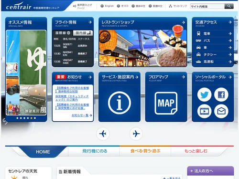Open the Facebook social icon
239x179 pixels.
click(221, 95)
